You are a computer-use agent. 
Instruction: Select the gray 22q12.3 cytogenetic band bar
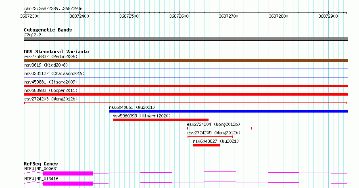pyautogui.click(x=186, y=39)
